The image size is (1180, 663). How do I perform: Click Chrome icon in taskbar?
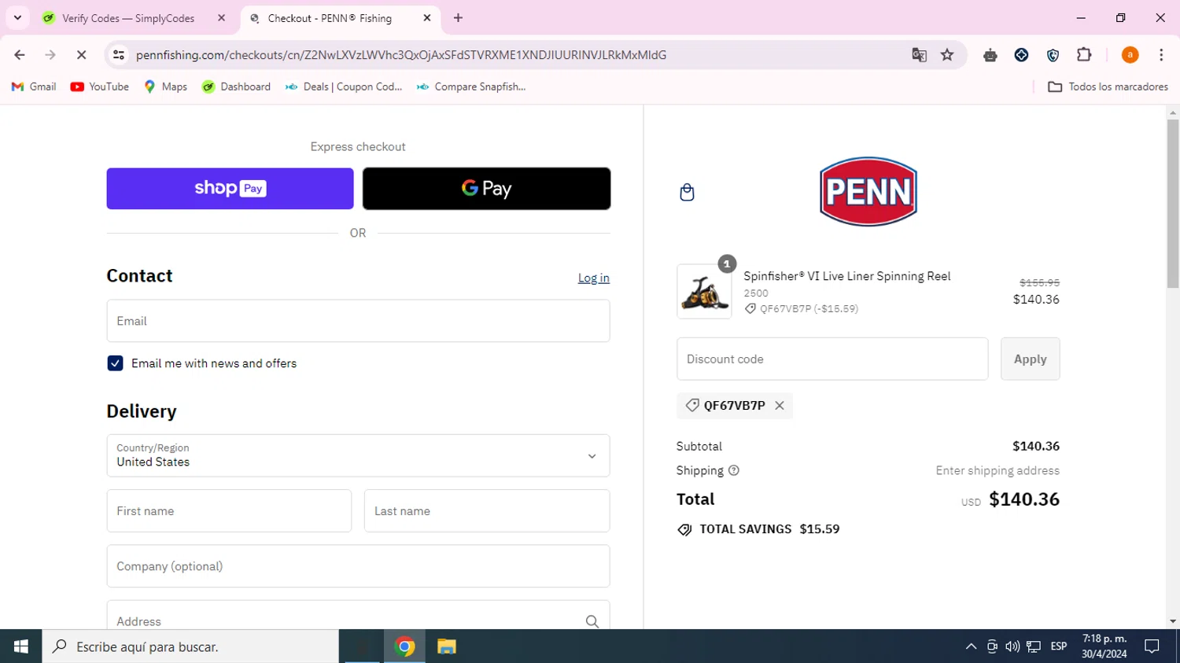404,646
